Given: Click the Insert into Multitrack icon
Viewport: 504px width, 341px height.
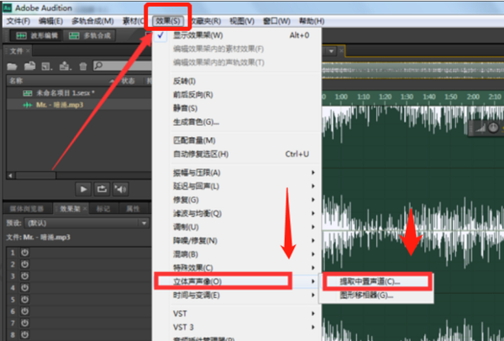Looking at the screenshot, I should pyautogui.click(x=66, y=66).
